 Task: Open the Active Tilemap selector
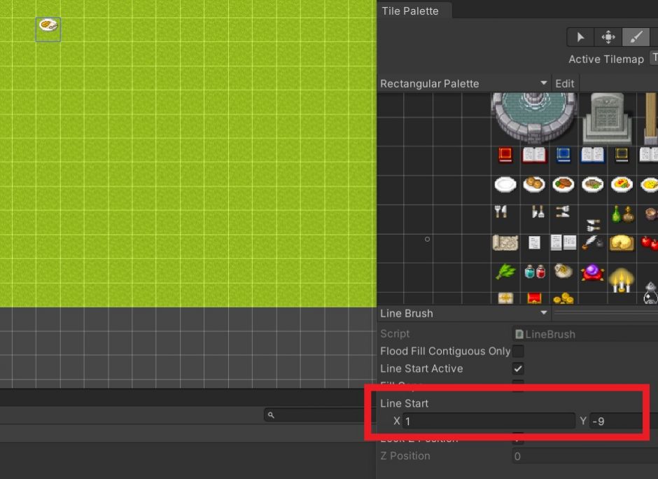[653, 59]
